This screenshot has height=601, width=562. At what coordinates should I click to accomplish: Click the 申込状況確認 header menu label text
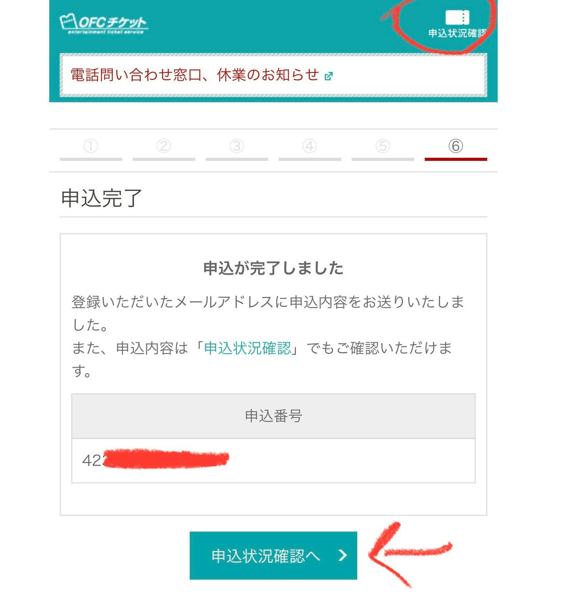click(458, 33)
